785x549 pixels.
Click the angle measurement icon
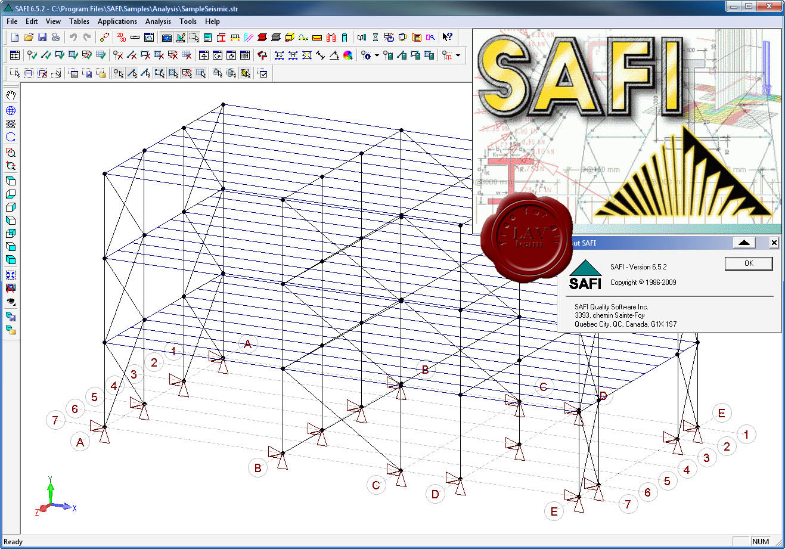(334, 55)
